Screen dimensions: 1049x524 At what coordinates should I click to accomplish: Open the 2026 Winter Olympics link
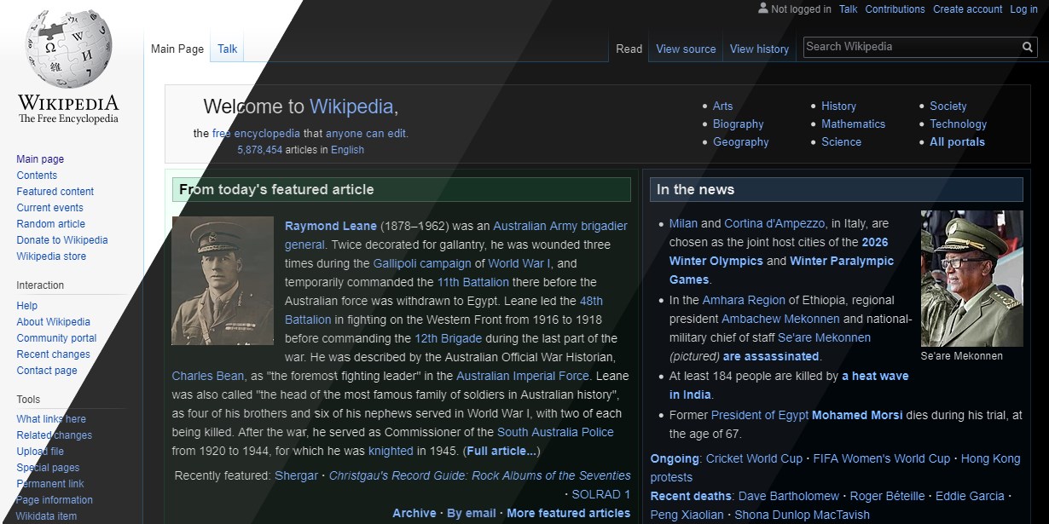pos(779,251)
